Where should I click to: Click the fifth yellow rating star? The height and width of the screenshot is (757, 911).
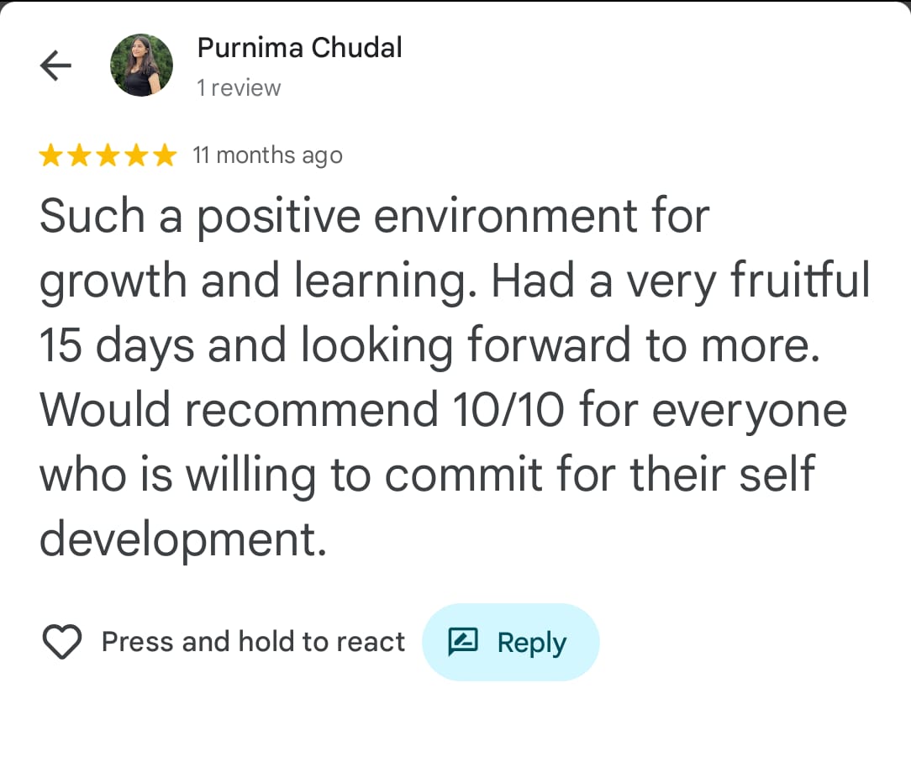click(x=165, y=155)
